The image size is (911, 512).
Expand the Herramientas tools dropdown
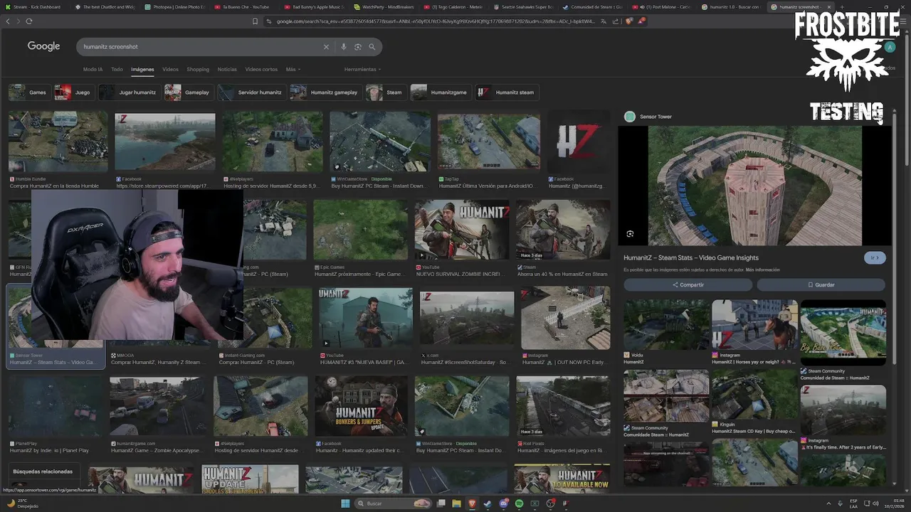(x=362, y=70)
